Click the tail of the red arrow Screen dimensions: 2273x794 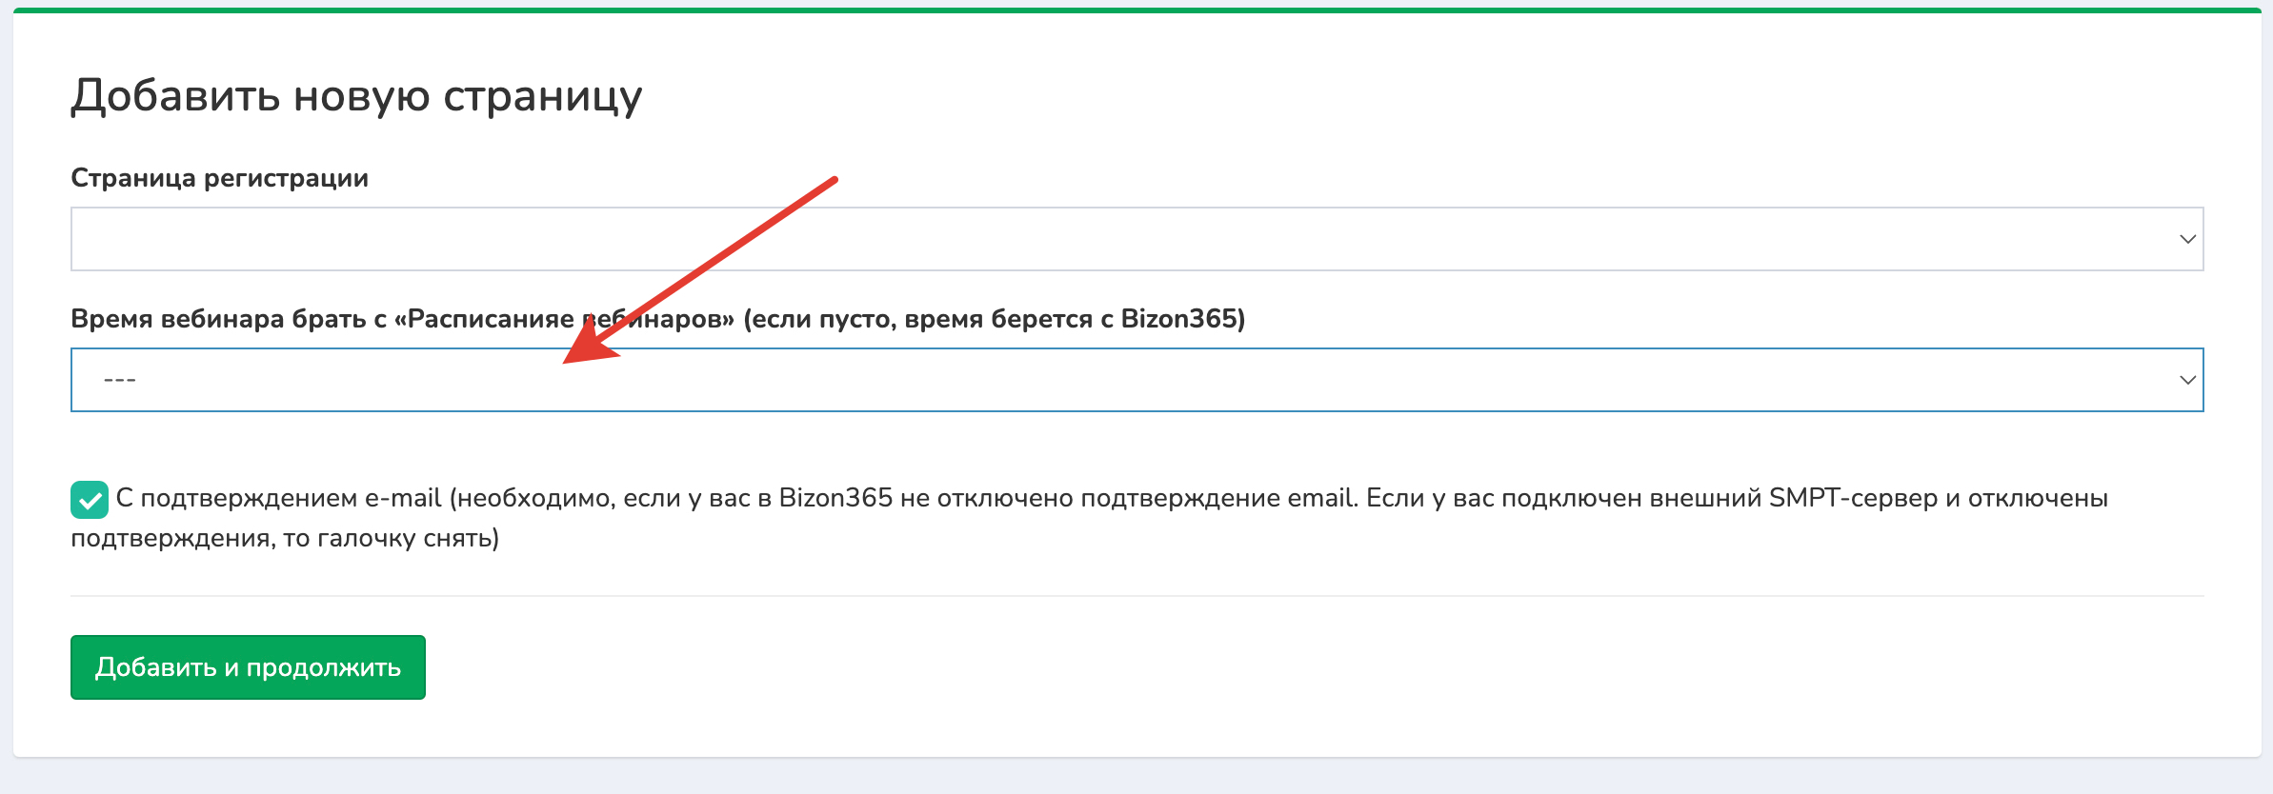[x=833, y=180]
